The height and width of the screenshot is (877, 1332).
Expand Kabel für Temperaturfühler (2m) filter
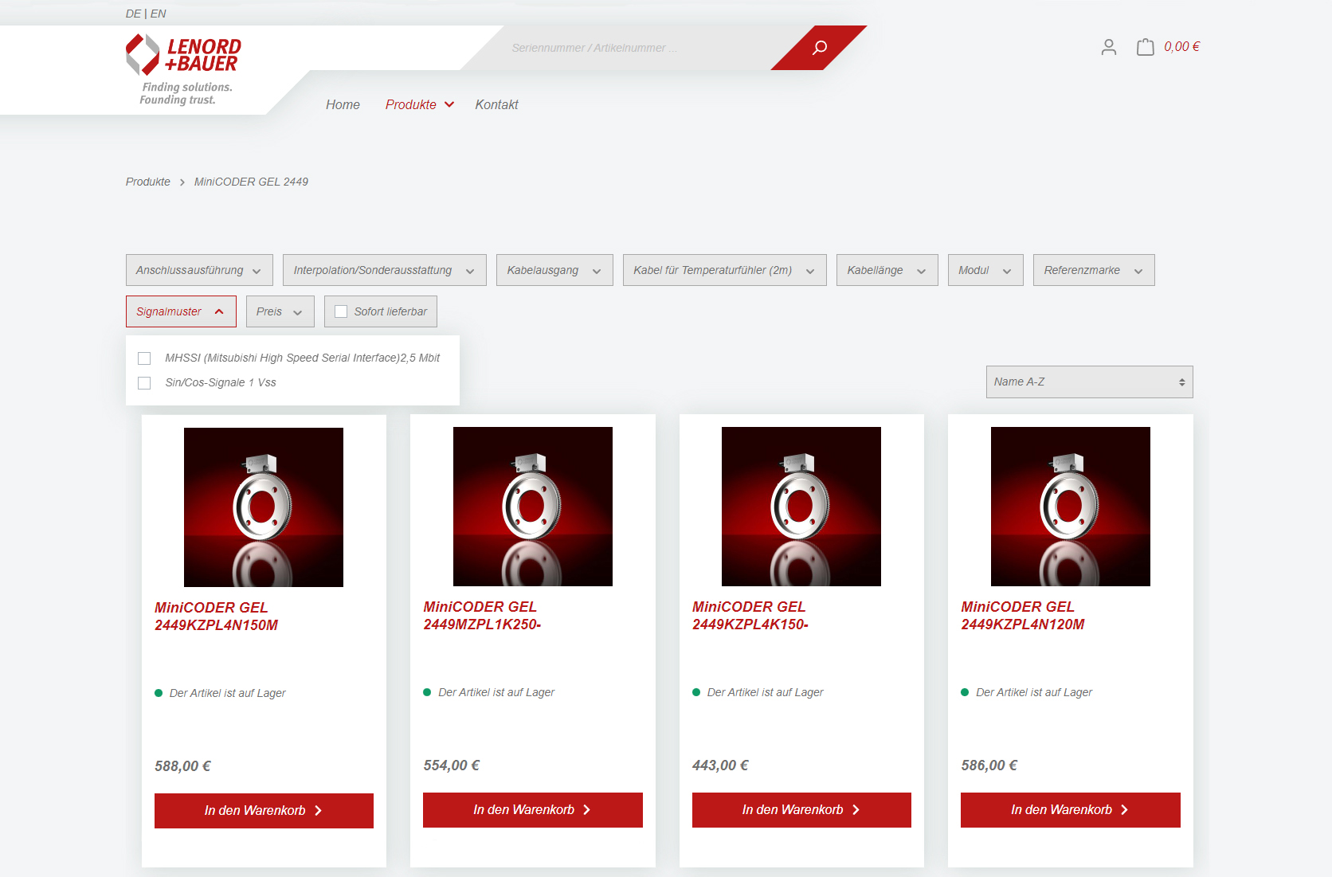point(724,270)
